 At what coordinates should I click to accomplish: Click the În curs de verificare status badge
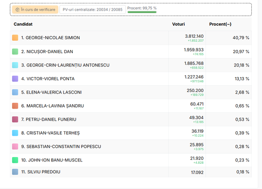coord(35,10)
